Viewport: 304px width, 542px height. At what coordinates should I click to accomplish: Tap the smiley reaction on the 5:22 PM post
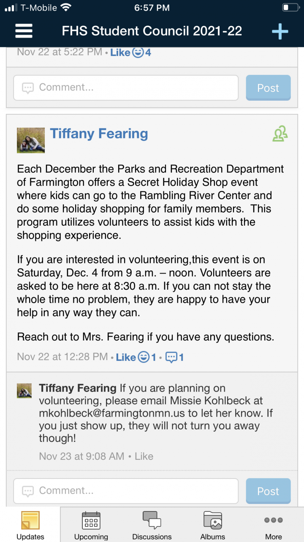[138, 53]
